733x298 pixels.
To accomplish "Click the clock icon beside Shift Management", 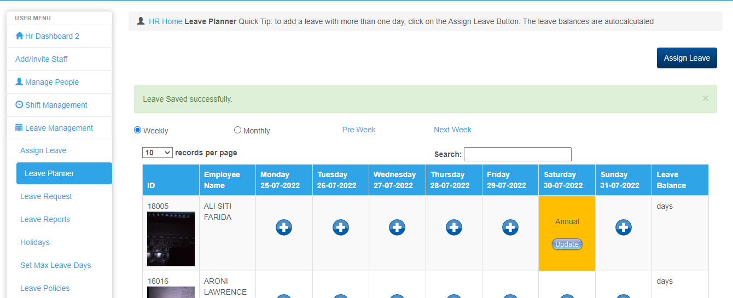I will 19,104.
